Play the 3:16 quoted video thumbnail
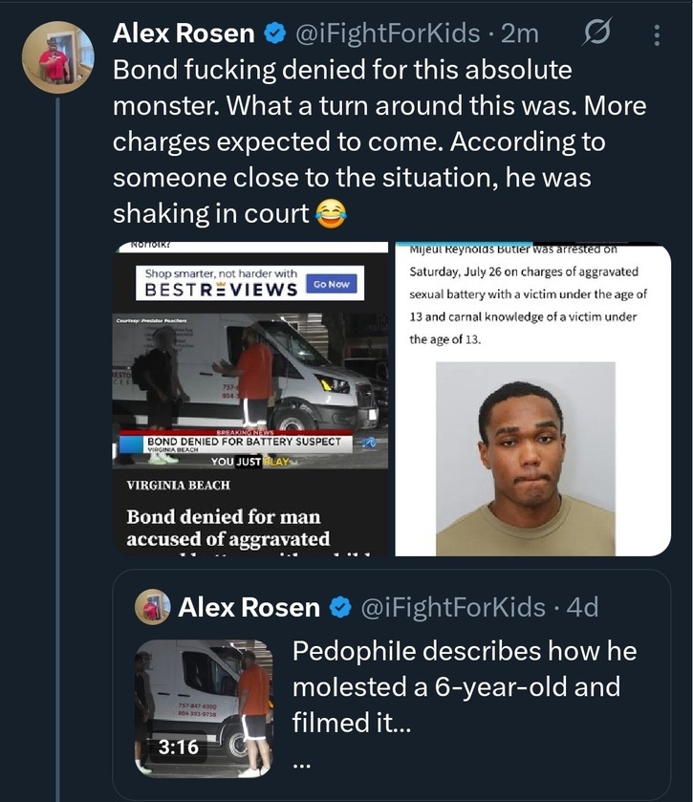The image size is (693, 802). [204, 708]
